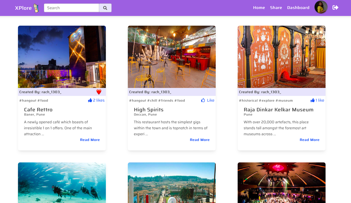This screenshot has width=351, height=203.
Task: Click the thumbs-up icon beside "2 likes"
Action: click(90, 100)
